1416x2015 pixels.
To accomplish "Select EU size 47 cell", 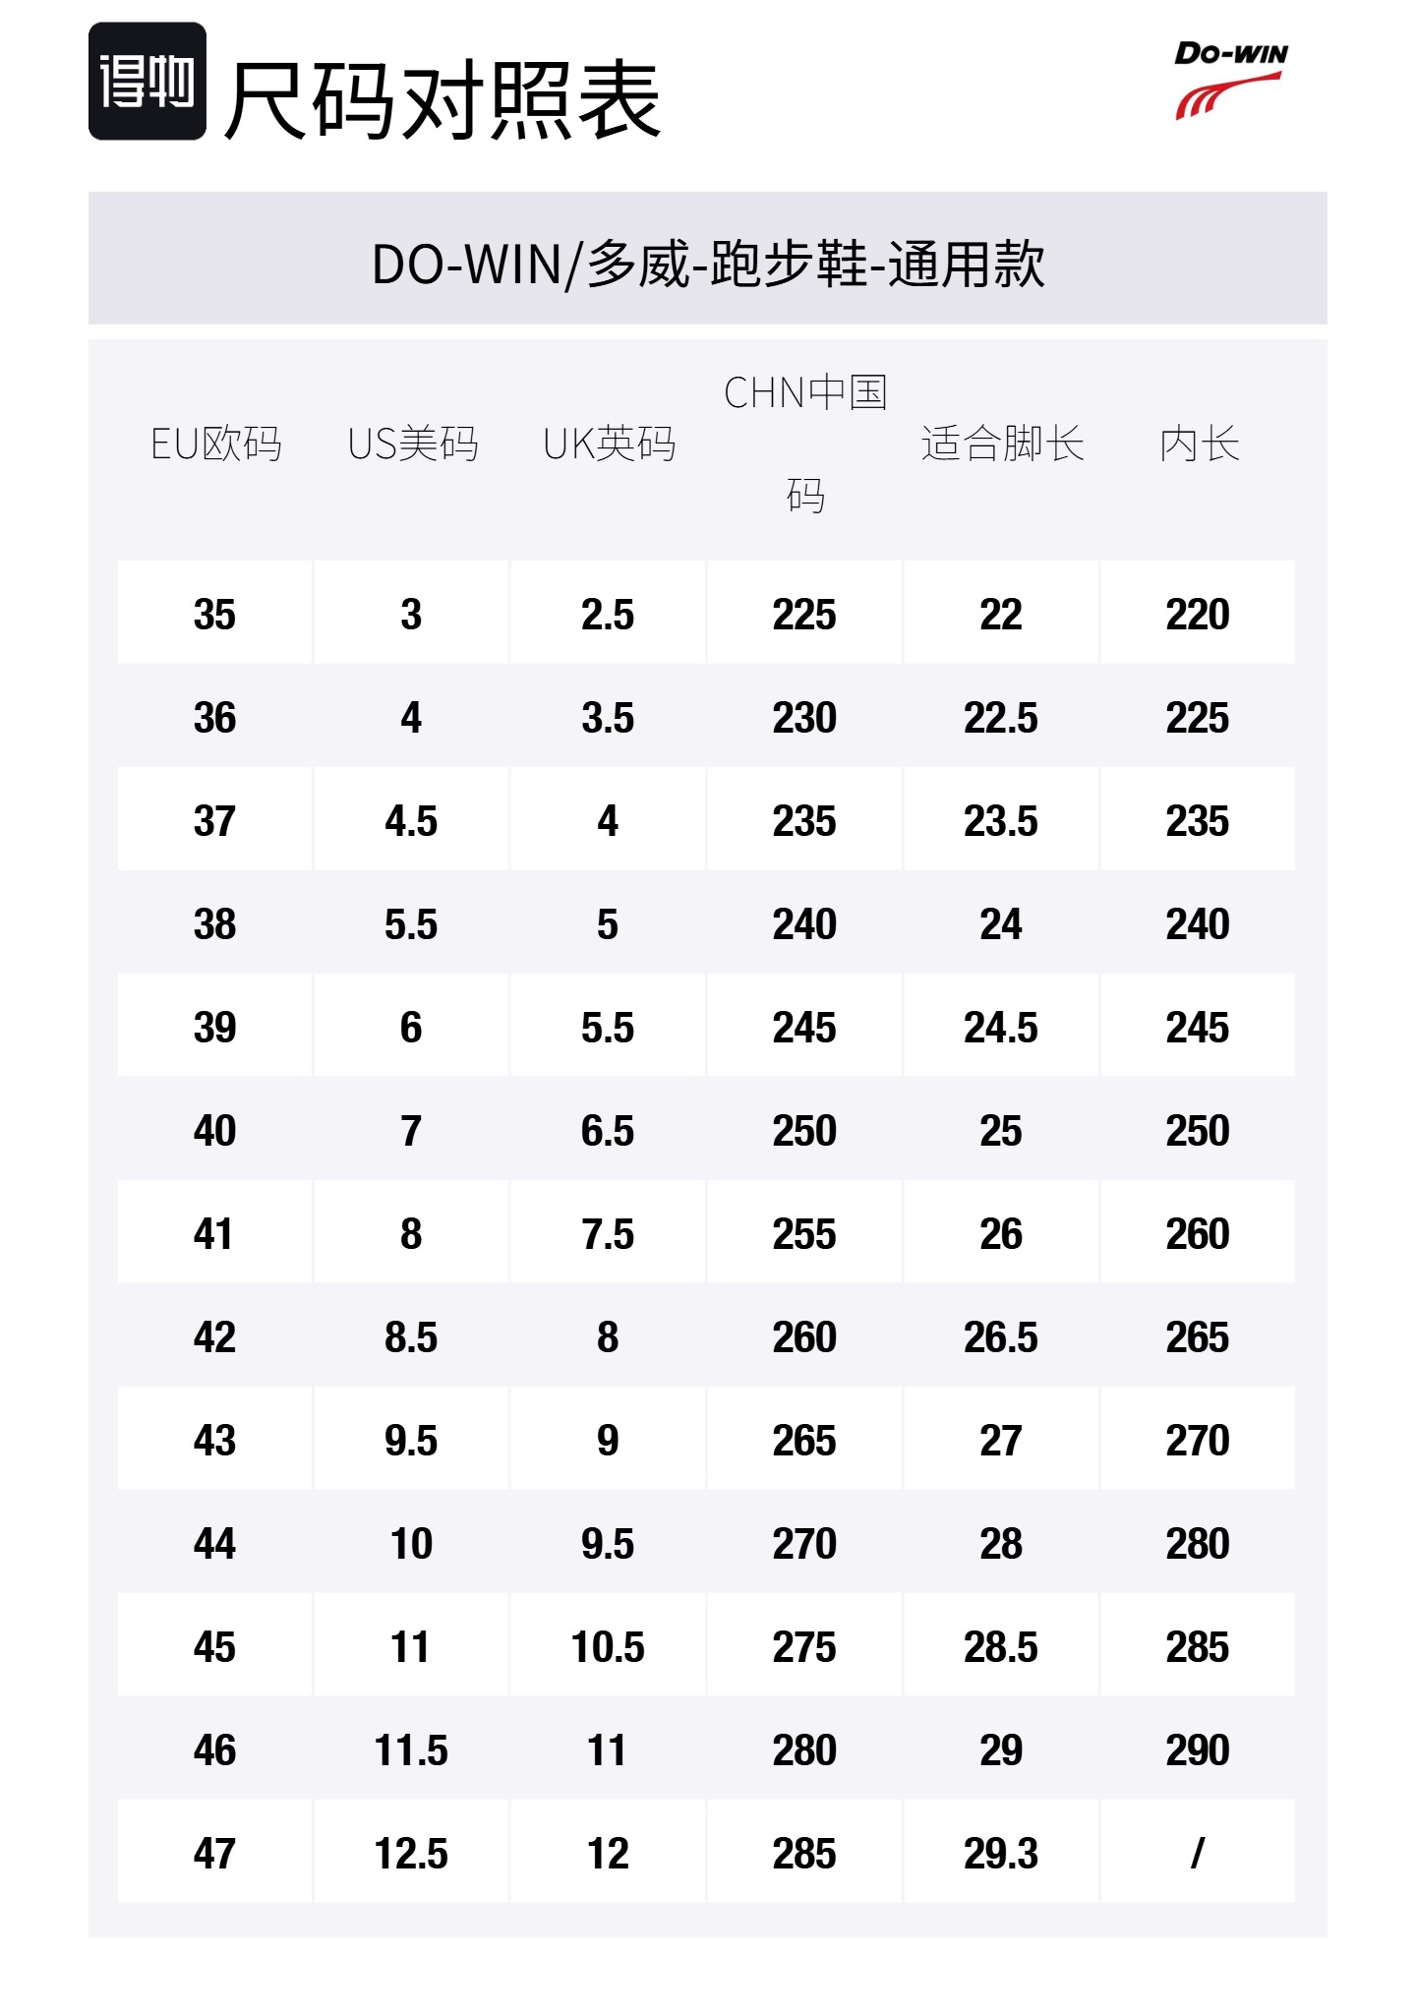I will [215, 1852].
